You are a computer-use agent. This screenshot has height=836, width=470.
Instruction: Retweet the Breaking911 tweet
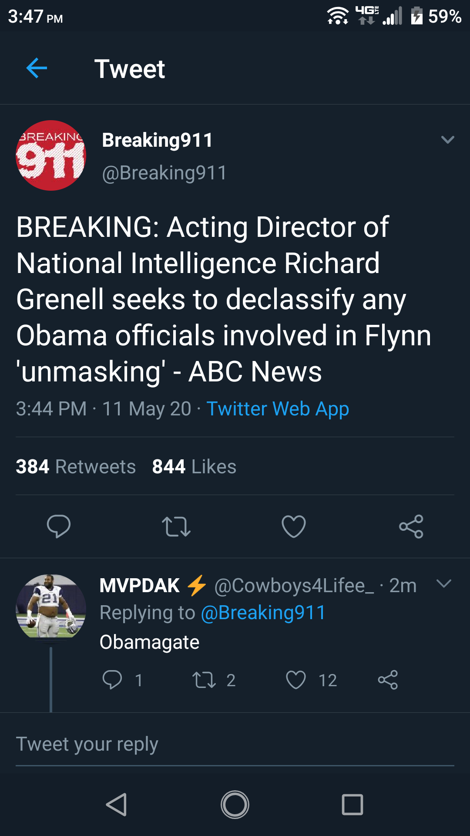pyautogui.click(x=176, y=526)
